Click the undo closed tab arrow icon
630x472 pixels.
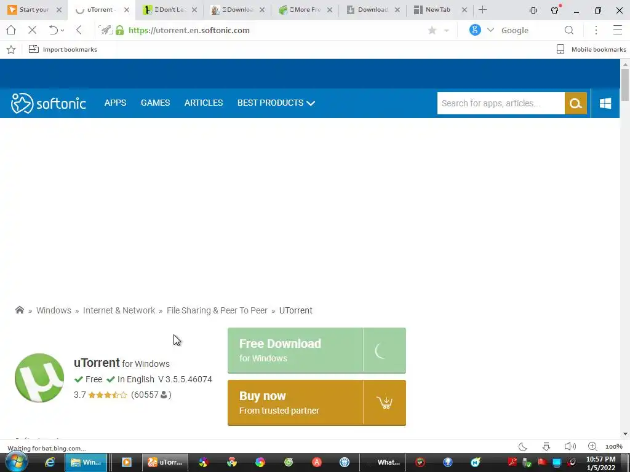point(53,30)
